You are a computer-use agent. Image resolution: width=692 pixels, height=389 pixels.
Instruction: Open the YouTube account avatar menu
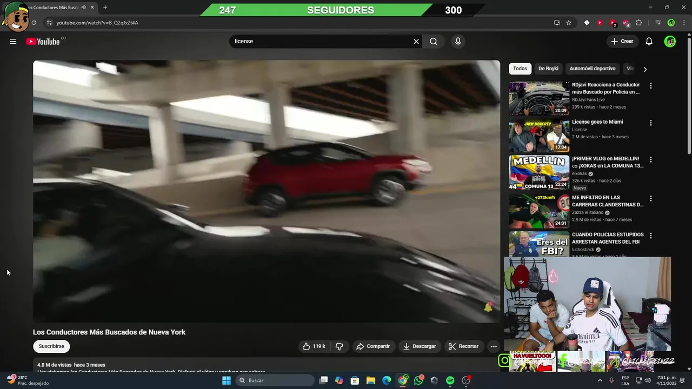coord(670,42)
